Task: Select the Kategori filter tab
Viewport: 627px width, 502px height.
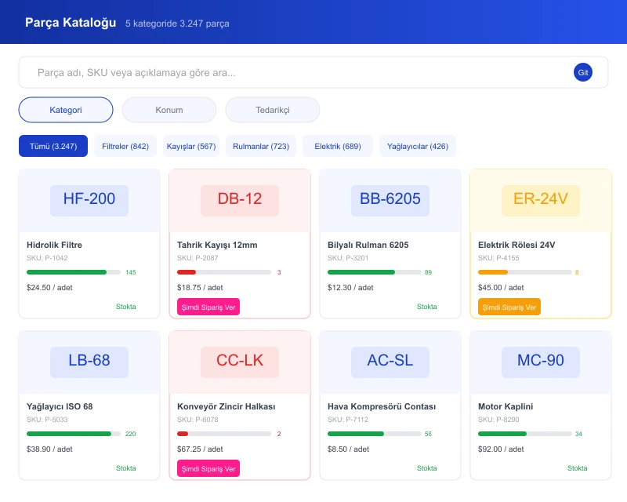Action: coord(66,110)
